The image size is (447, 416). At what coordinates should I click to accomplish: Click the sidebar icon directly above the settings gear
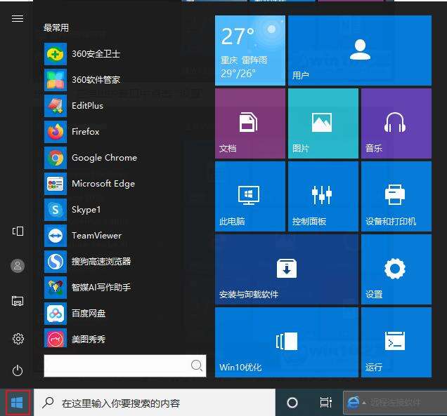(18, 300)
